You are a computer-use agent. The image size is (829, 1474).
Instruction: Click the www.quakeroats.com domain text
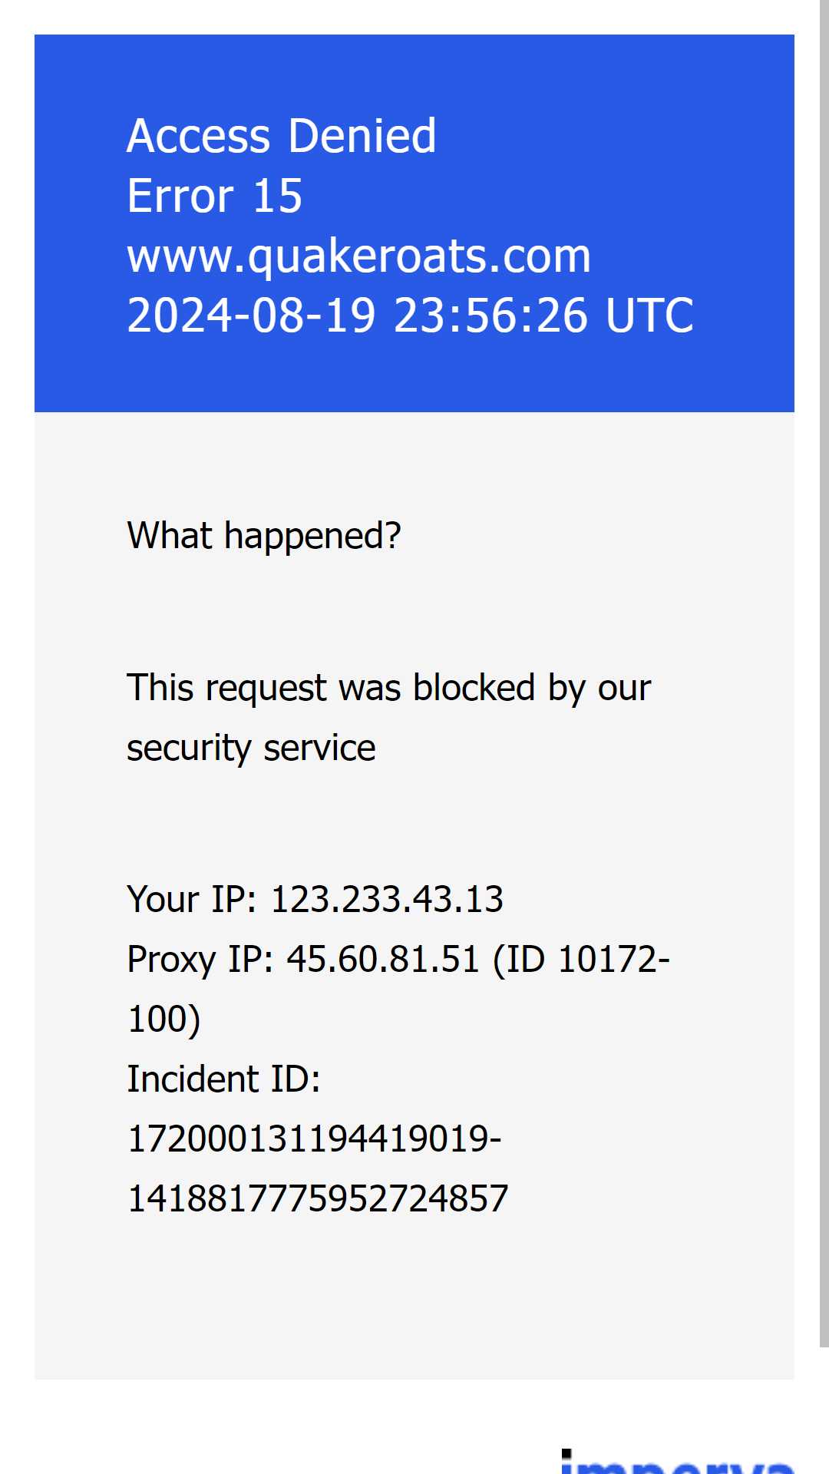[359, 256]
